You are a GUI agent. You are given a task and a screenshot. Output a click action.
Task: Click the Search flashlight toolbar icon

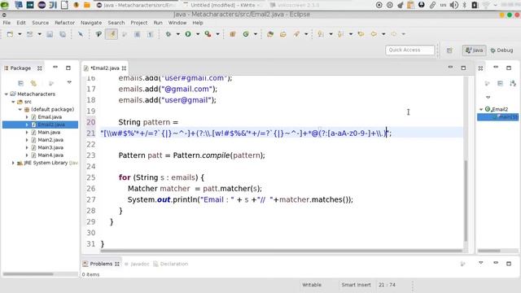(x=296, y=34)
